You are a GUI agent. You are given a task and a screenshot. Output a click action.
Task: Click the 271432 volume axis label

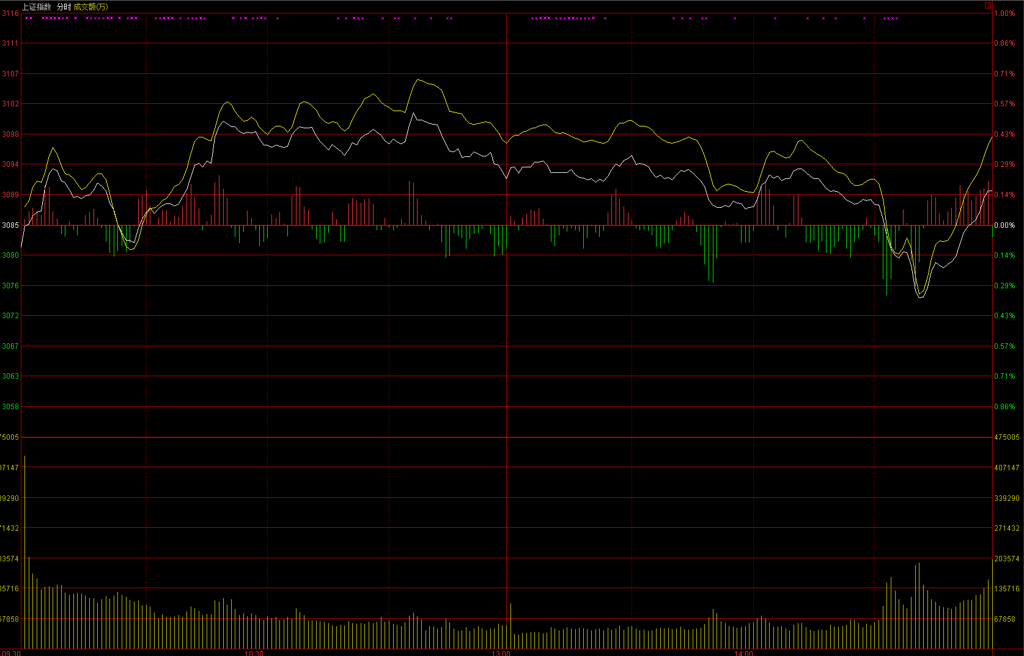tap(1007, 528)
